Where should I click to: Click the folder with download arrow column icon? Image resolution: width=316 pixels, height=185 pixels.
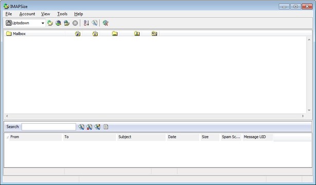(137, 33)
